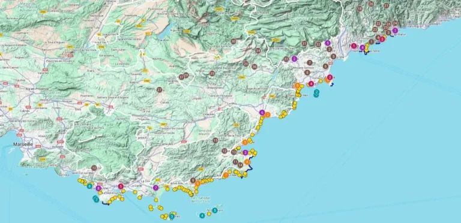Click brown marker number 36
The width and height of the screenshot is (461, 223).
tap(255, 67)
